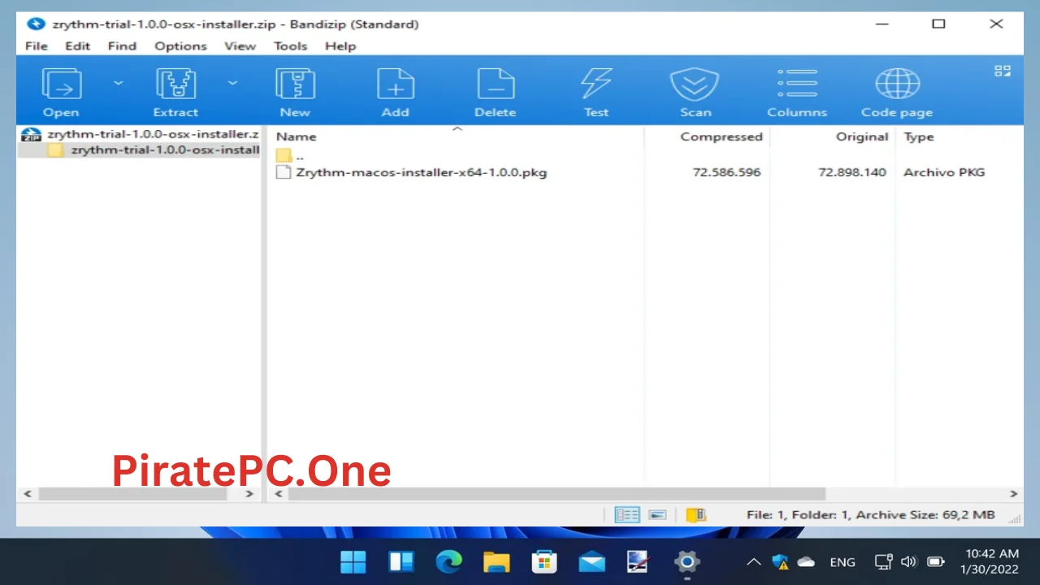Click the status bar archive size text

[870, 515]
